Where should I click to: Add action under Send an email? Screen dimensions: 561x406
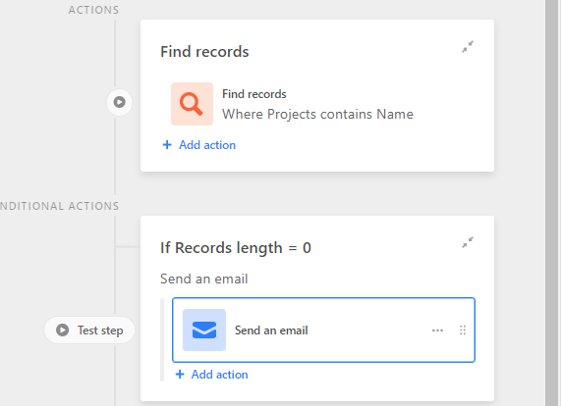(212, 375)
